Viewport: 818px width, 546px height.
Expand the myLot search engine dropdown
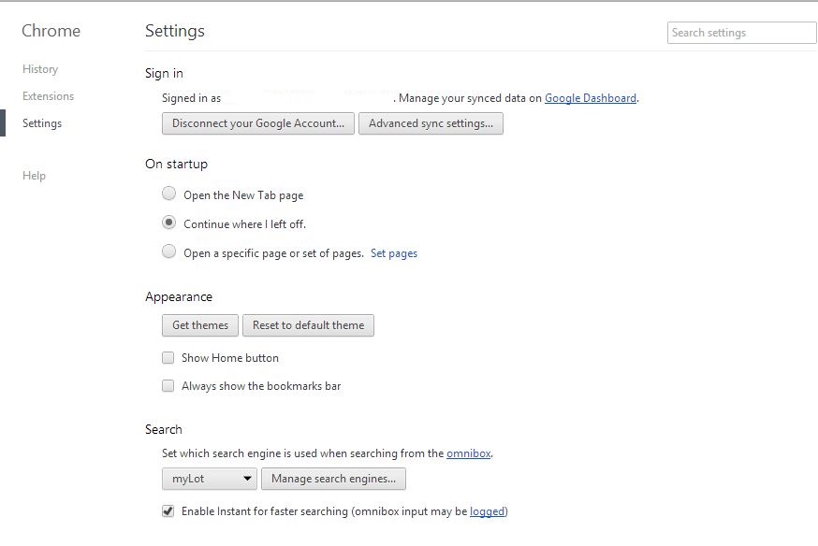coord(210,479)
